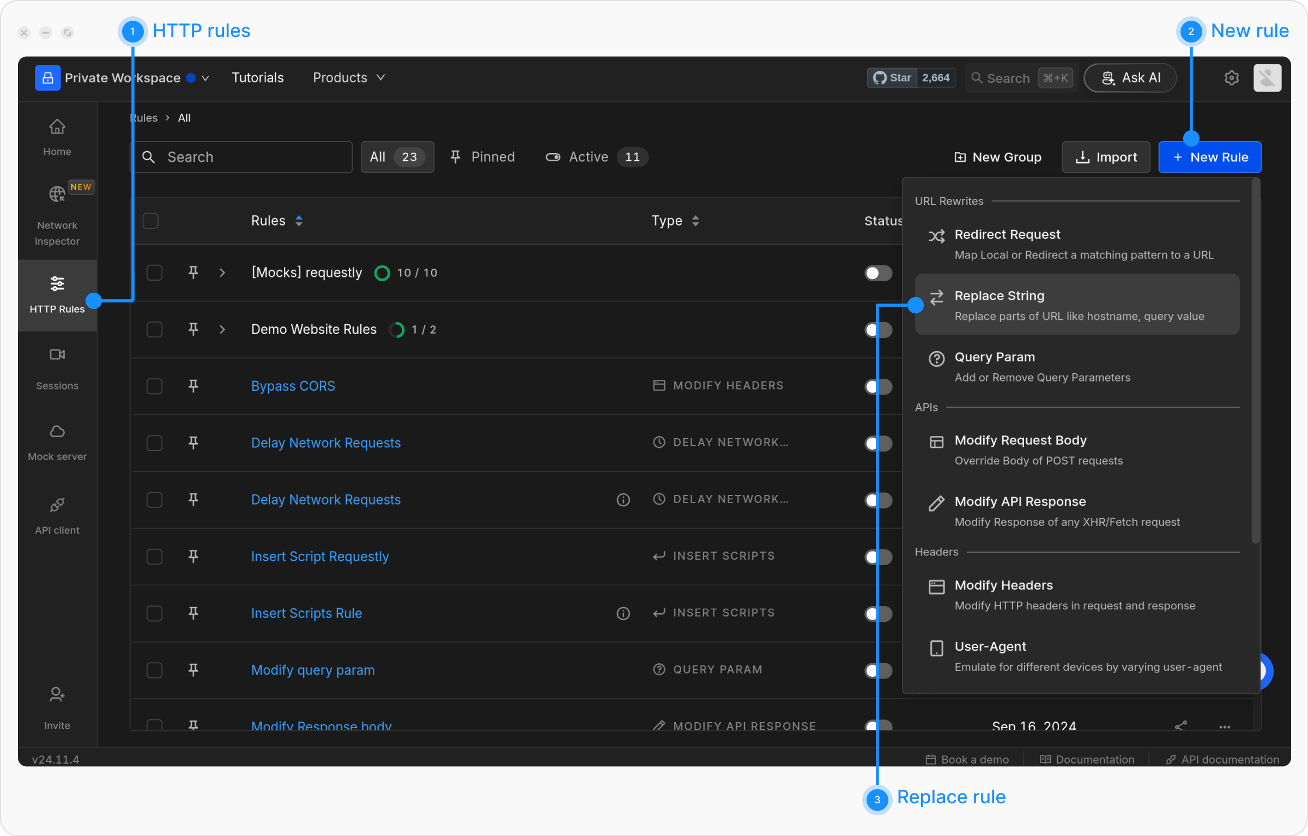
Task: Click the rule type menu scrollbar
Action: pyautogui.click(x=1256, y=360)
